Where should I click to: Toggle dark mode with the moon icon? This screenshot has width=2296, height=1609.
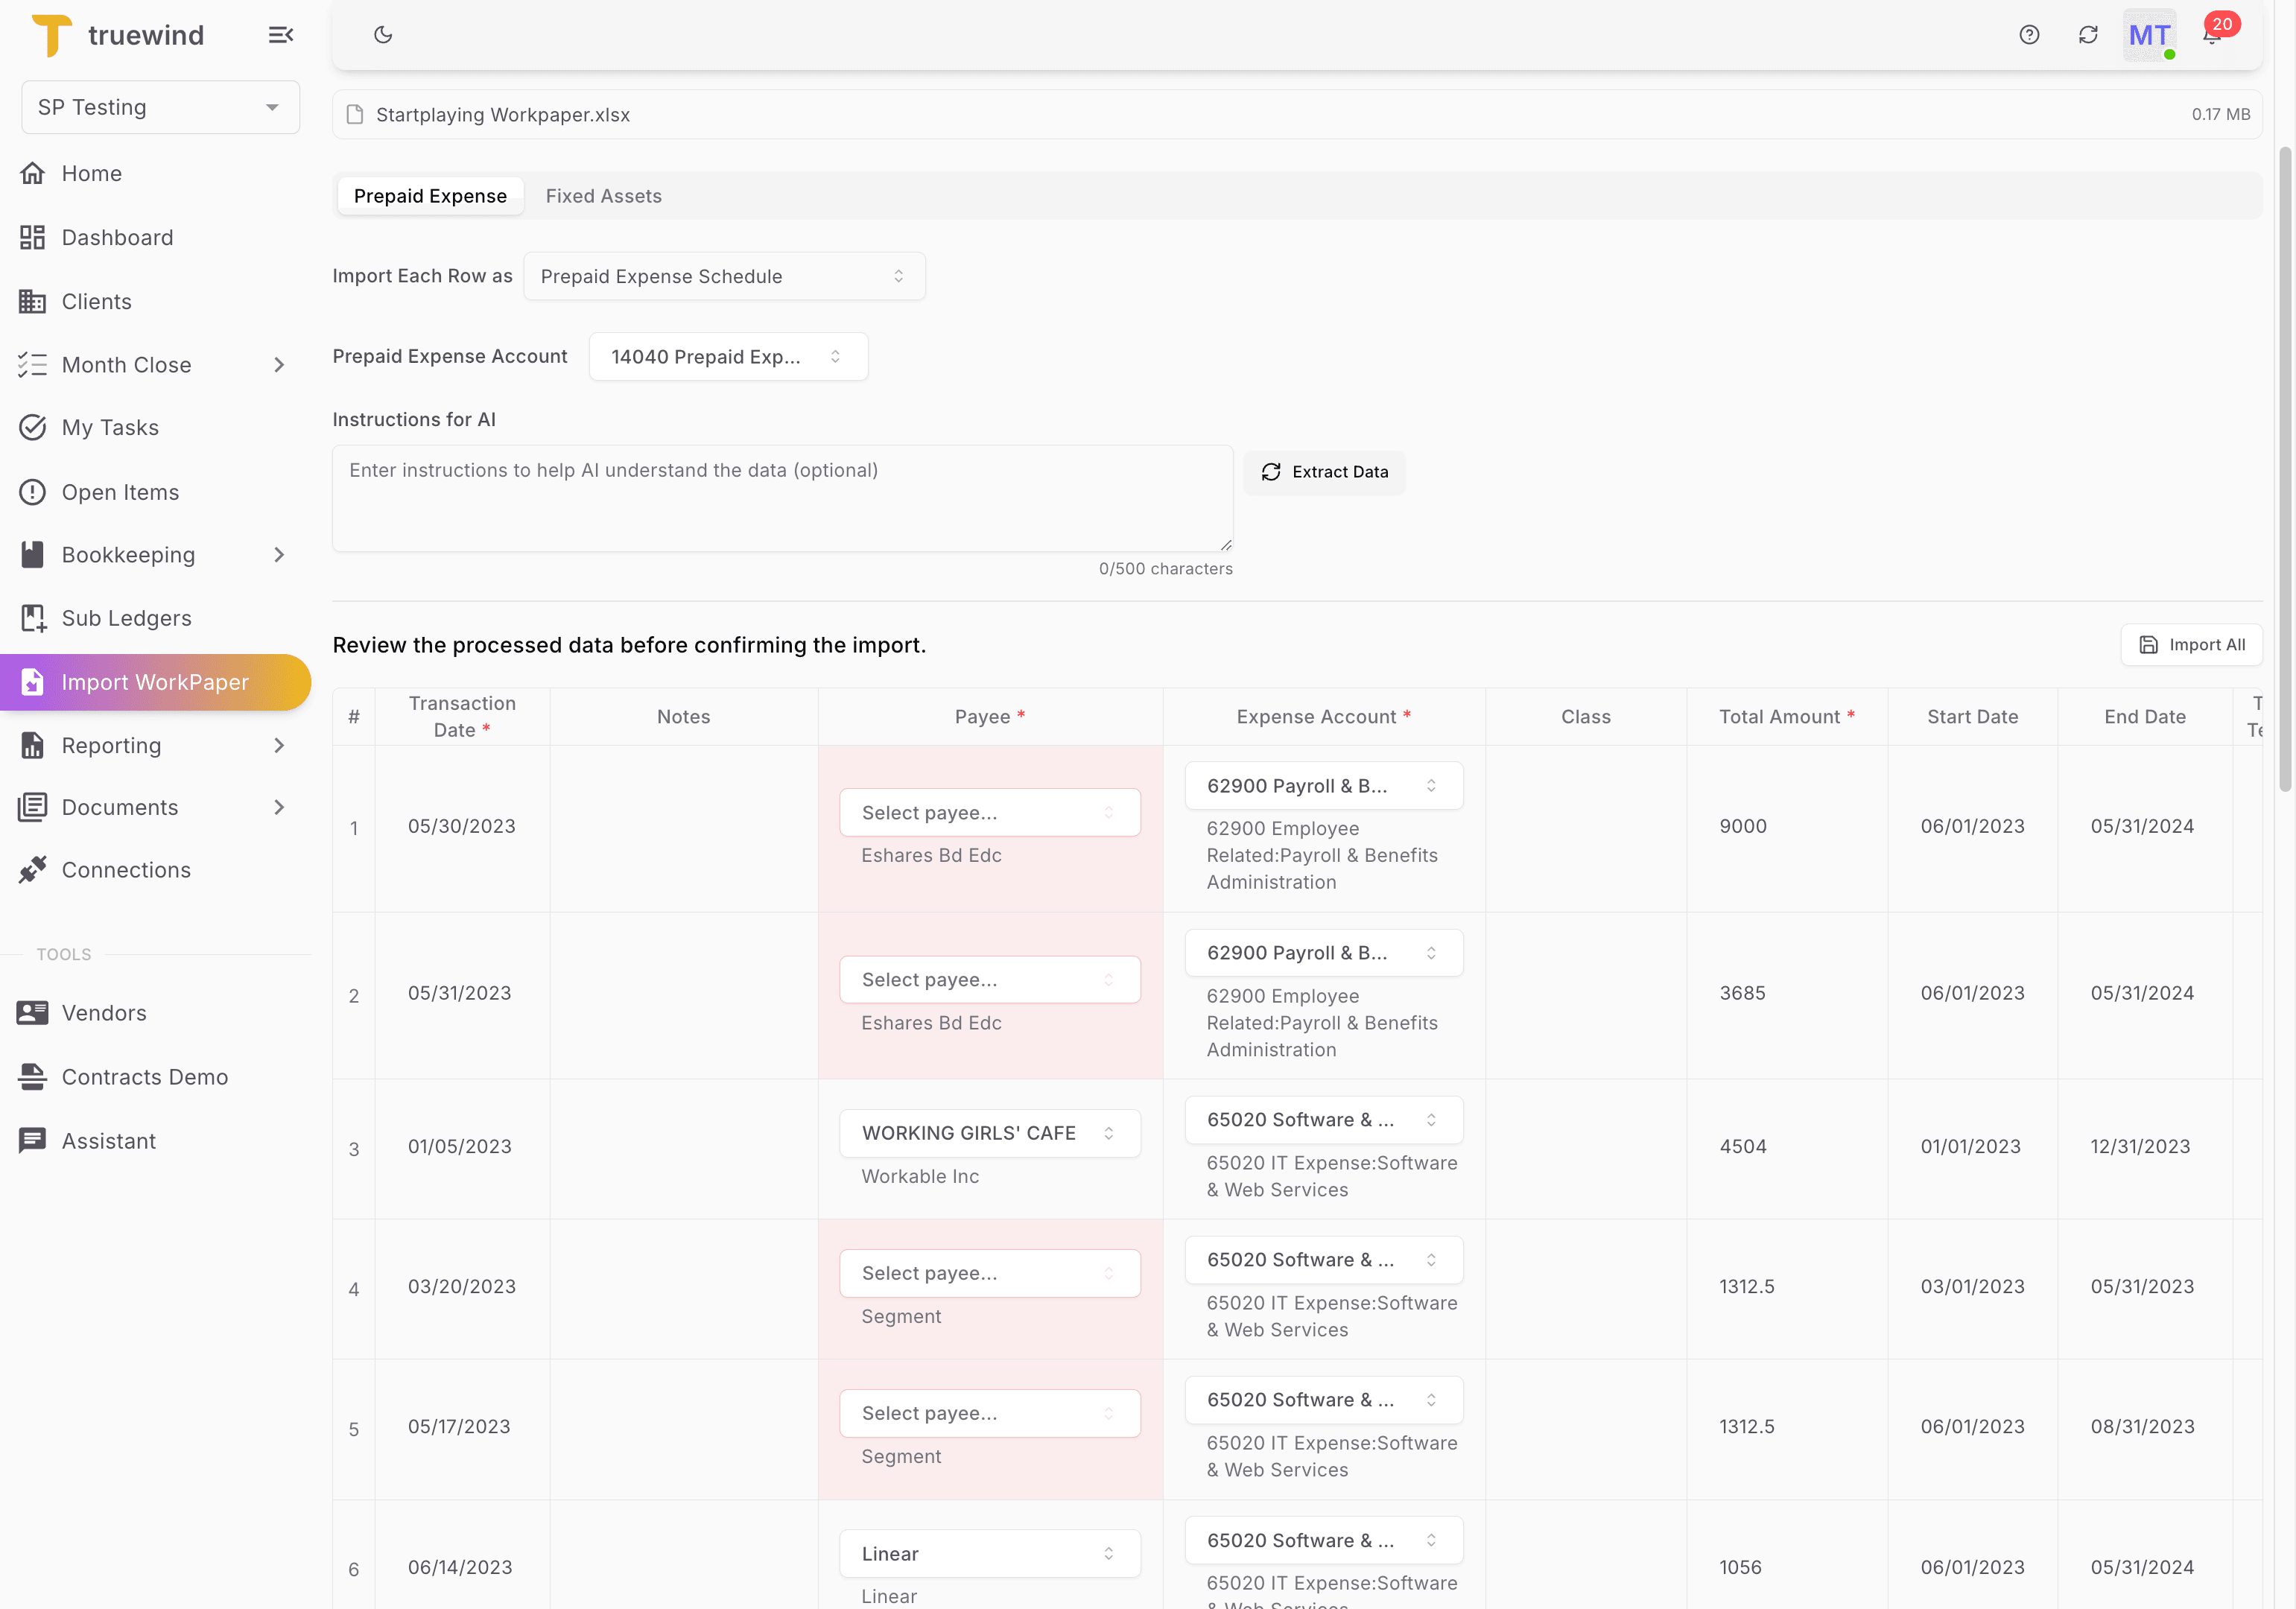pyautogui.click(x=383, y=34)
